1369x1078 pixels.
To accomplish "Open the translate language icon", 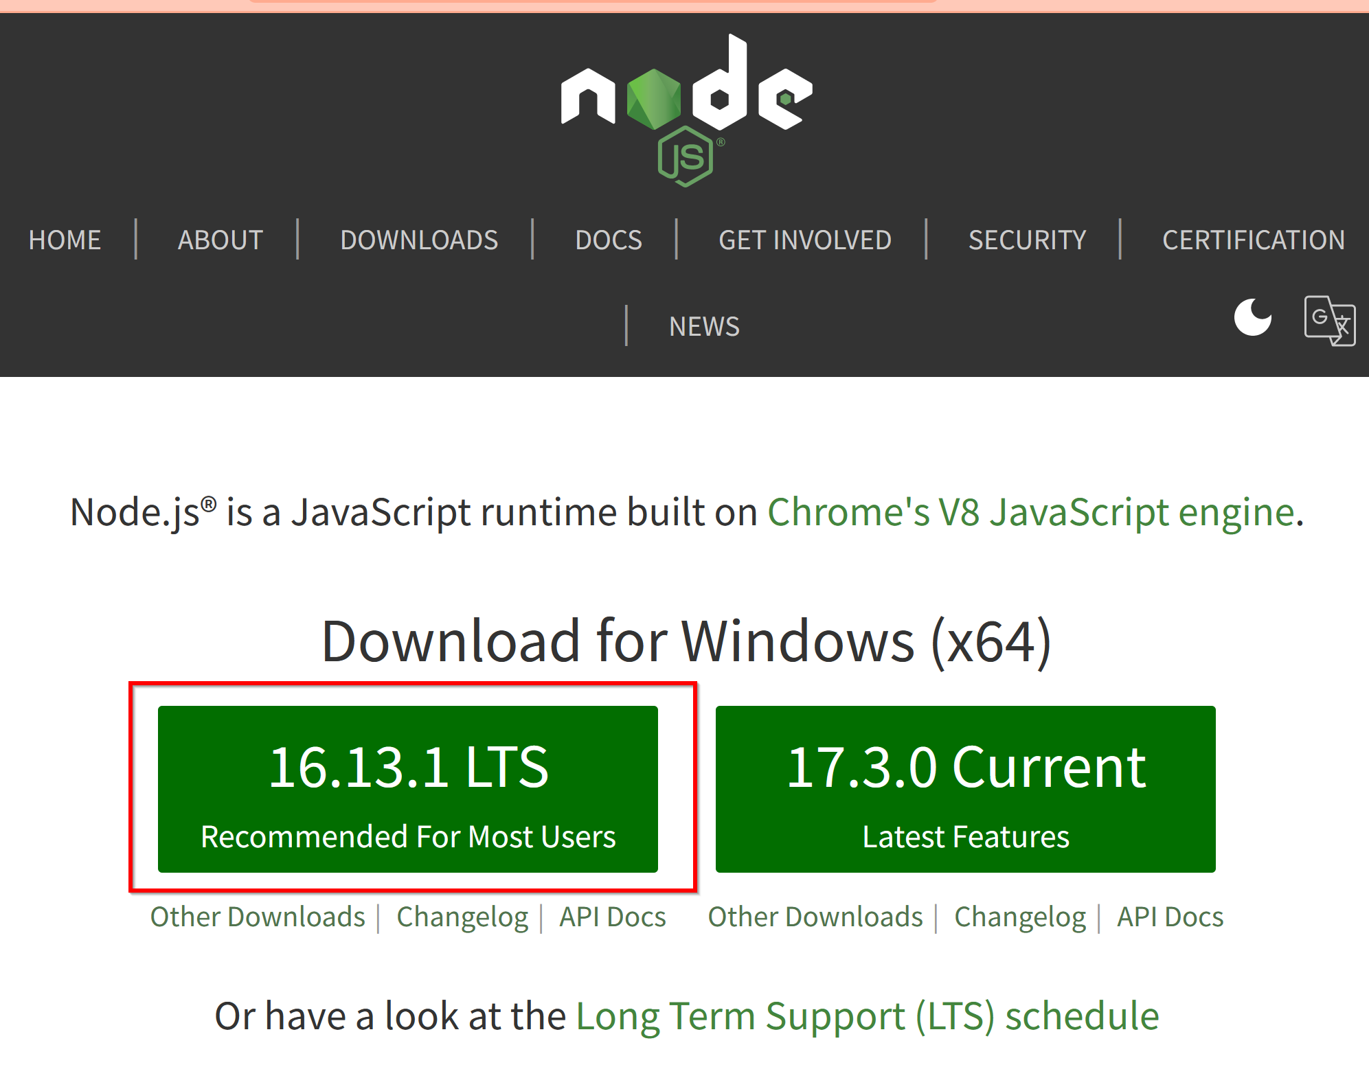I will click(1330, 321).
